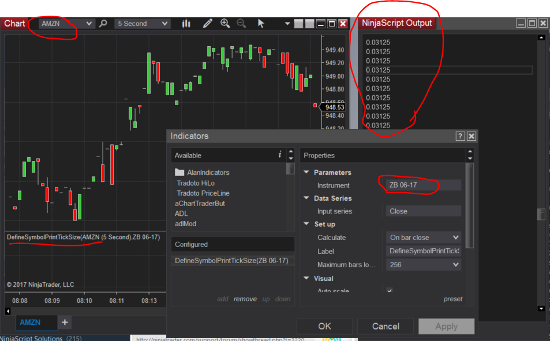Click NinjaScript Output scroll up arrow
This screenshot has width=550, height=341.
point(541,38)
